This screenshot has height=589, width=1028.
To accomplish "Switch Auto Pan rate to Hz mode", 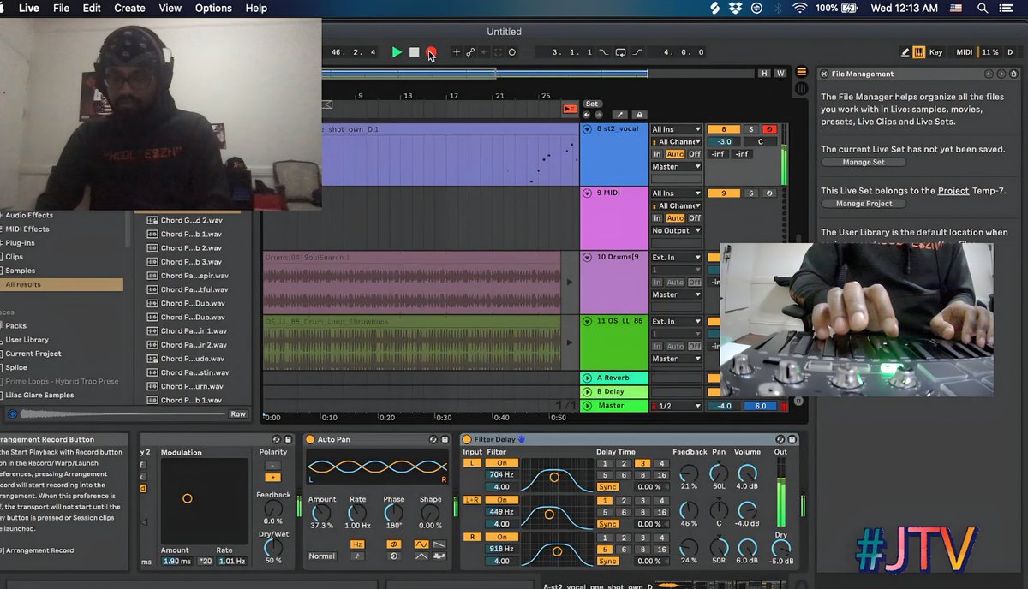I will coord(357,544).
